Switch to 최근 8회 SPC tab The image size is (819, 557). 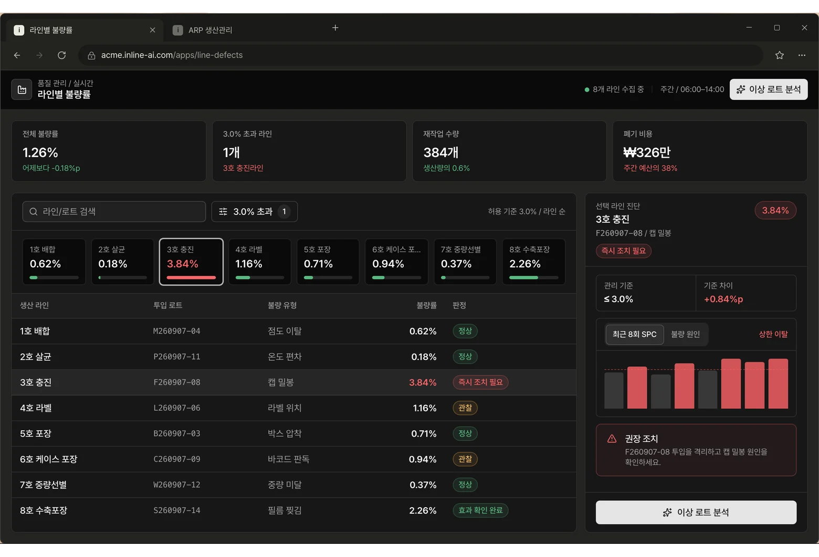635,334
